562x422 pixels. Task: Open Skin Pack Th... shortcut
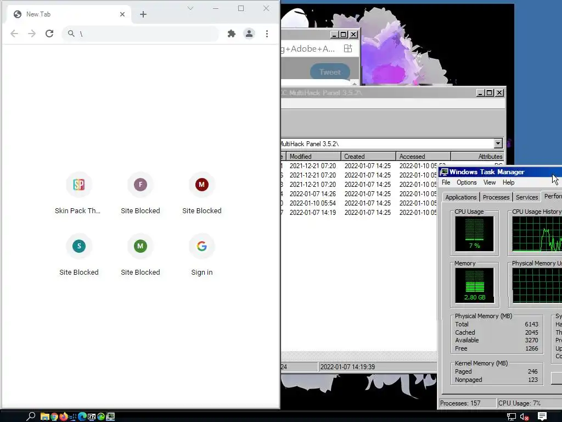coord(78,194)
